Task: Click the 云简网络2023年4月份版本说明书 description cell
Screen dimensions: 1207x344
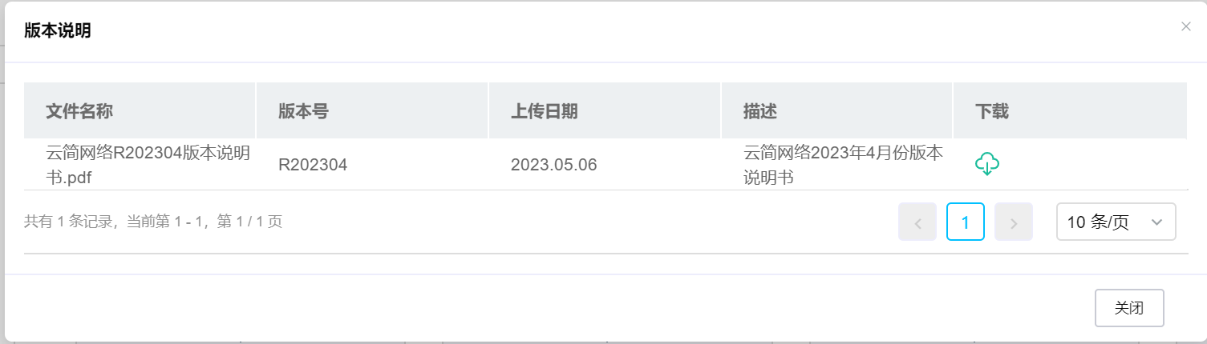Action: 842,165
